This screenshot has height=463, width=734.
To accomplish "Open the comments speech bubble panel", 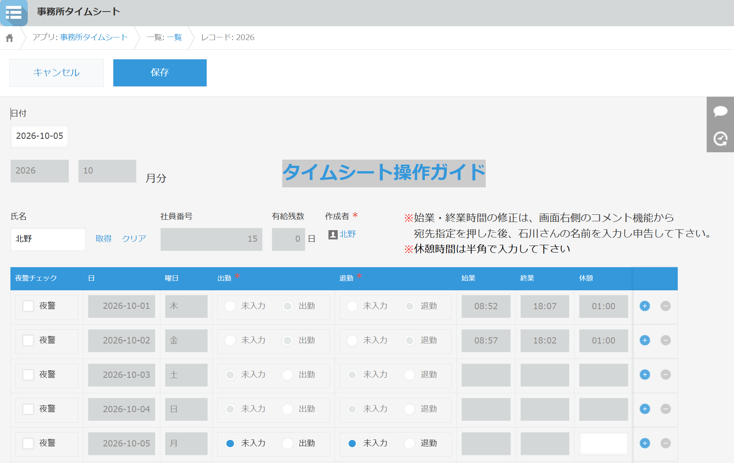I will coord(720,111).
